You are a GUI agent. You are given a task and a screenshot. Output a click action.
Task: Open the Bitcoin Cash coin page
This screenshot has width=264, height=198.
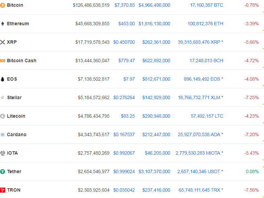coord(22,61)
